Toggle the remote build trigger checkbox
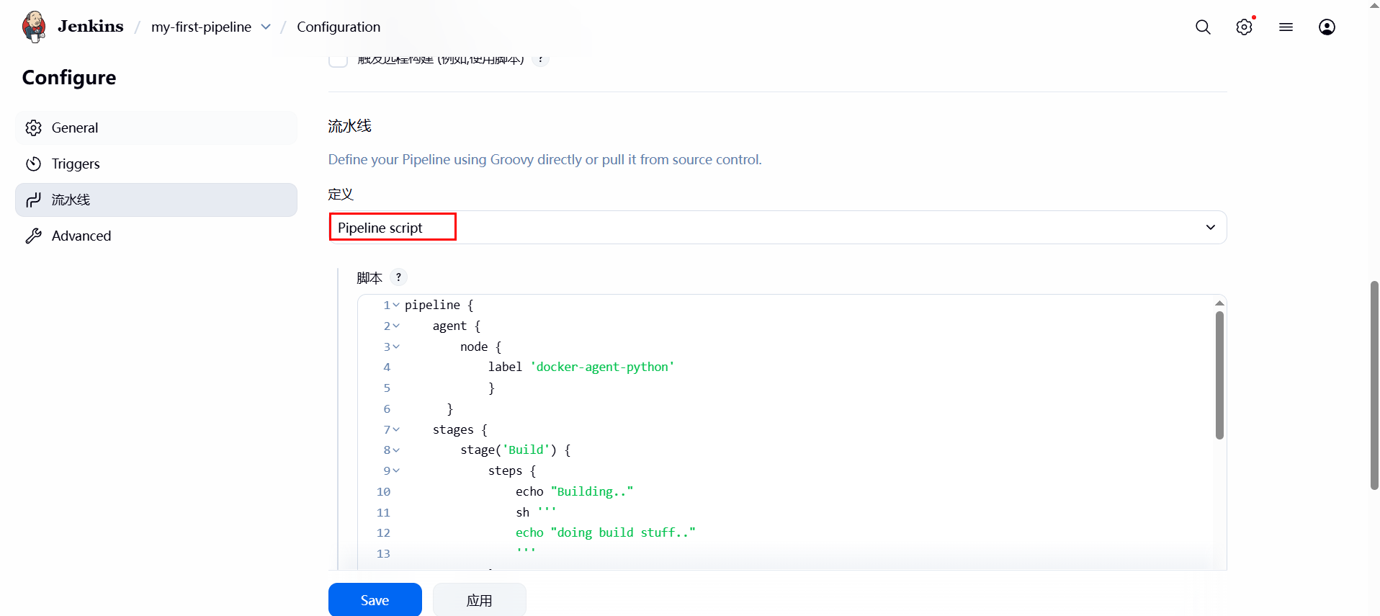Screen dimensions: 1380x616 pos(338,60)
